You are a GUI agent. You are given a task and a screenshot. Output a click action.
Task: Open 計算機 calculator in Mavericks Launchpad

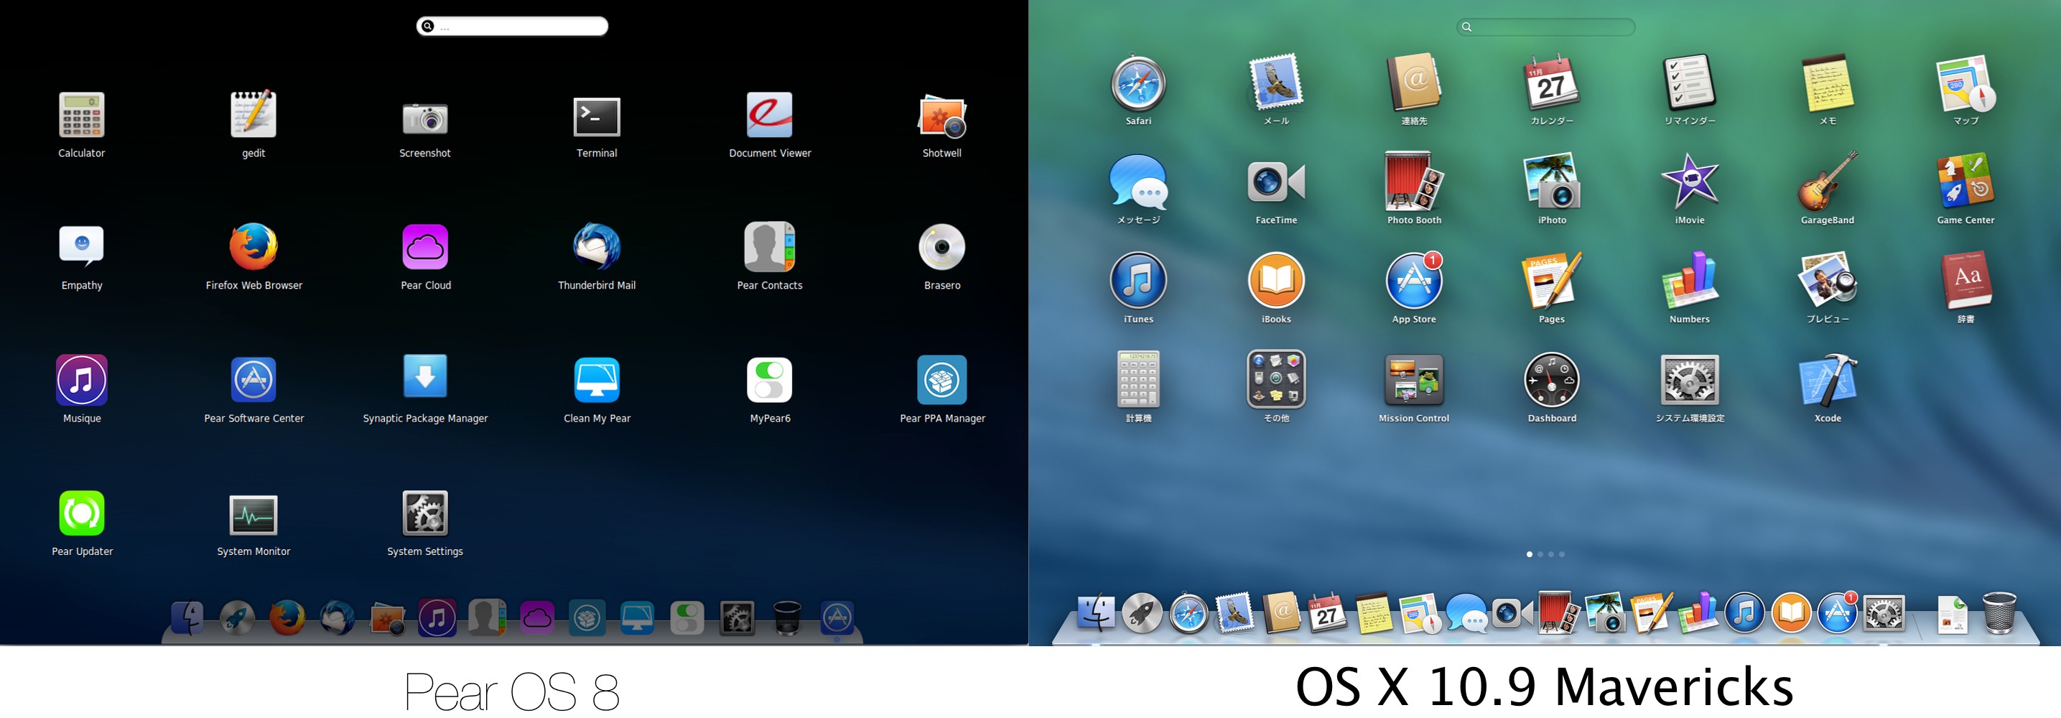pyautogui.click(x=1137, y=380)
